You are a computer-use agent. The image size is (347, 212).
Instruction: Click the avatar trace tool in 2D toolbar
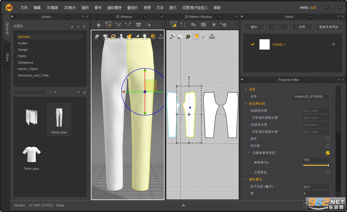pyautogui.click(x=213, y=25)
